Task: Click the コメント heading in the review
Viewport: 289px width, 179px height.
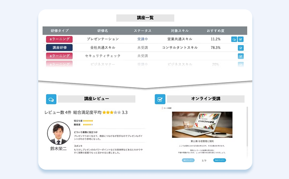Action: pos(78,146)
